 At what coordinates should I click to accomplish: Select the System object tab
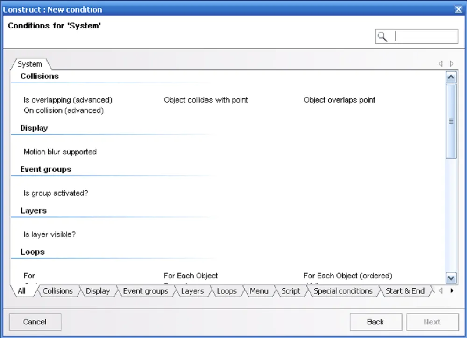pos(30,64)
